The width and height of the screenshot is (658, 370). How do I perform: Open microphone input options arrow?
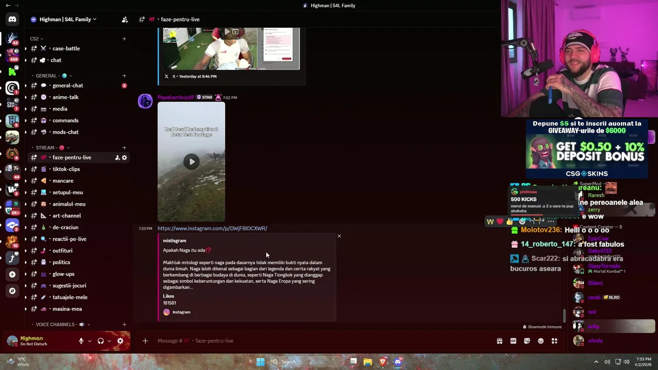[x=89, y=341]
